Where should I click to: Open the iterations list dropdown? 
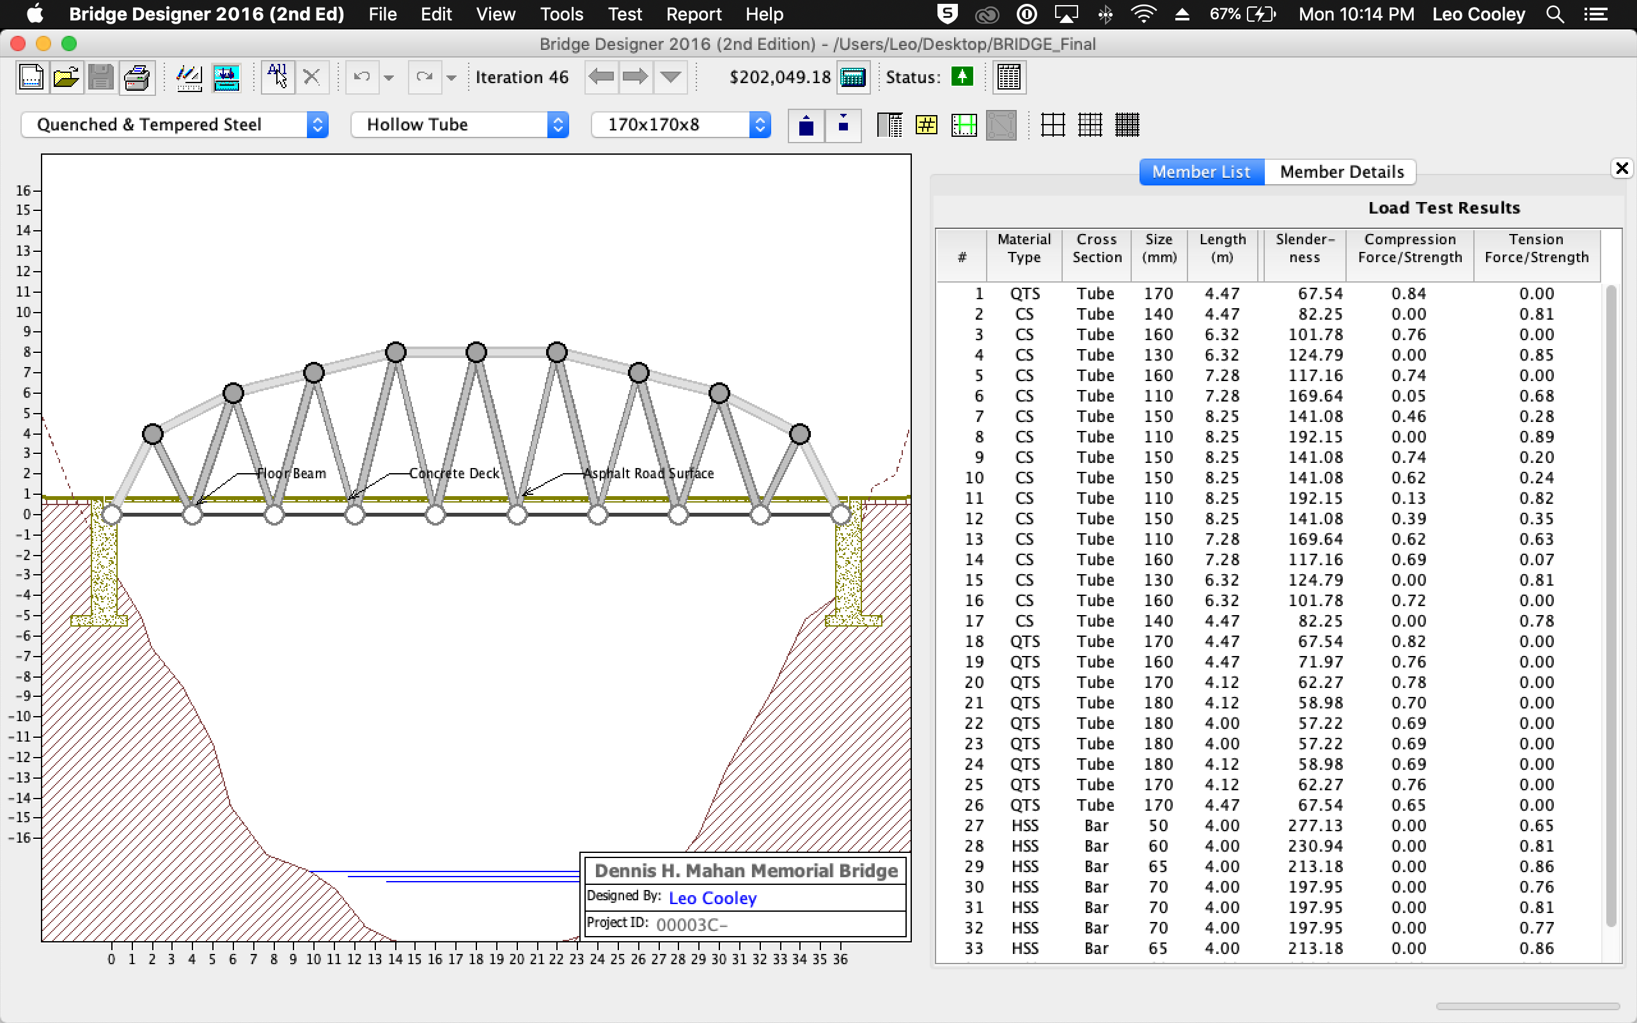(670, 77)
